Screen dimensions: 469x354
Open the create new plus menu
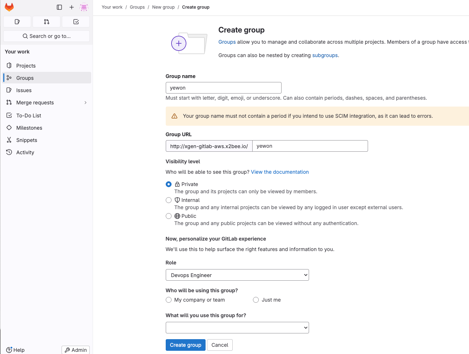(72, 7)
